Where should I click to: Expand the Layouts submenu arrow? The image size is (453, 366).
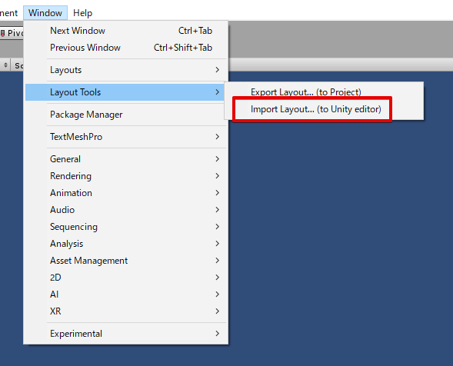[x=217, y=70]
